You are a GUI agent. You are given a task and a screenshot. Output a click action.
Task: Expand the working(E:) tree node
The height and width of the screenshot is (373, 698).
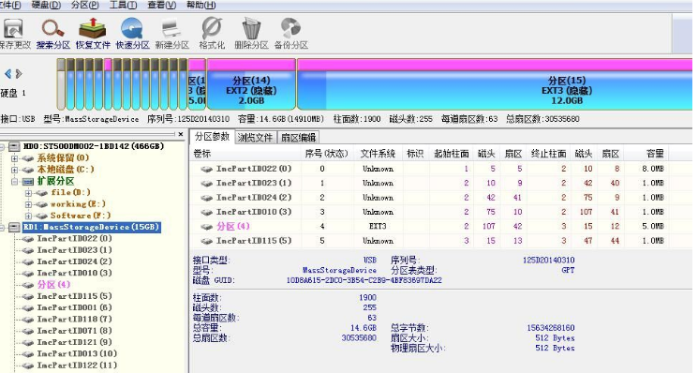pyautogui.click(x=28, y=204)
